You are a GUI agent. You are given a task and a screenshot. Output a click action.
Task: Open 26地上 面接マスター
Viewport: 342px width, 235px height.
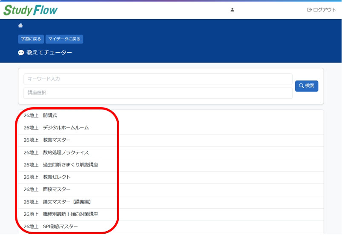[47, 189]
